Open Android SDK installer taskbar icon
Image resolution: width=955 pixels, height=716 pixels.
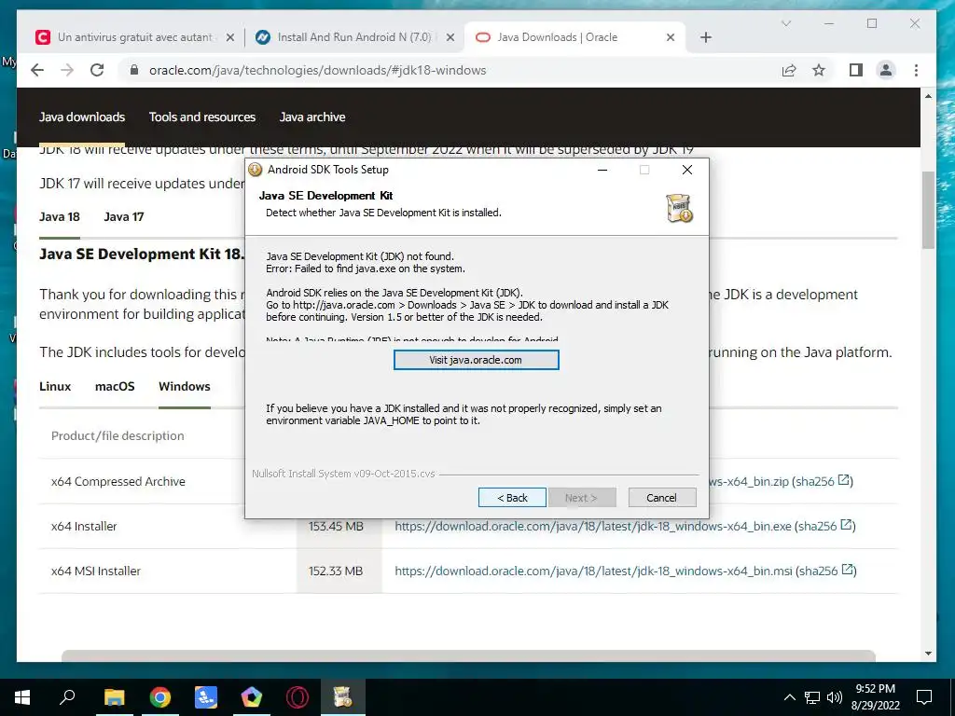(x=343, y=697)
